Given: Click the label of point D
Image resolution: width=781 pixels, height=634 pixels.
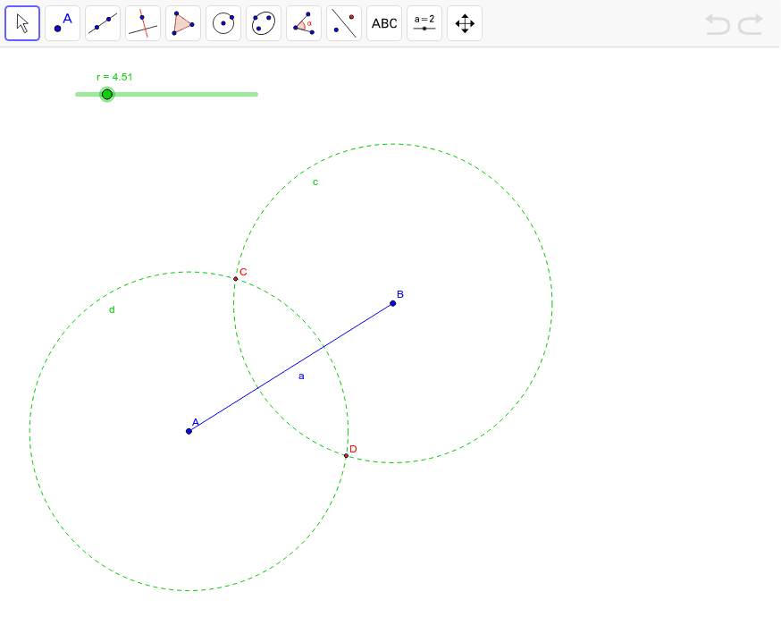Looking at the screenshot, I should click(x=353, y=449).
